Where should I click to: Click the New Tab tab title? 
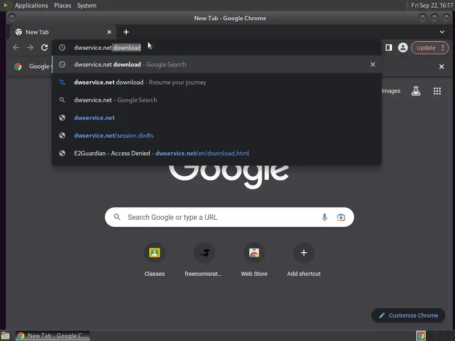[37, 32]
